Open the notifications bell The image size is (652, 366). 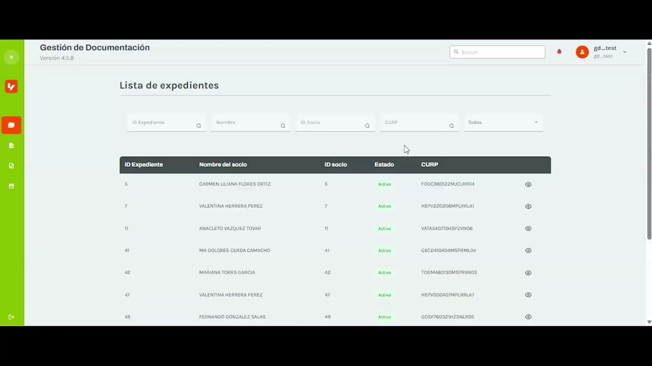pyautogui.click(x=559, y=52)
